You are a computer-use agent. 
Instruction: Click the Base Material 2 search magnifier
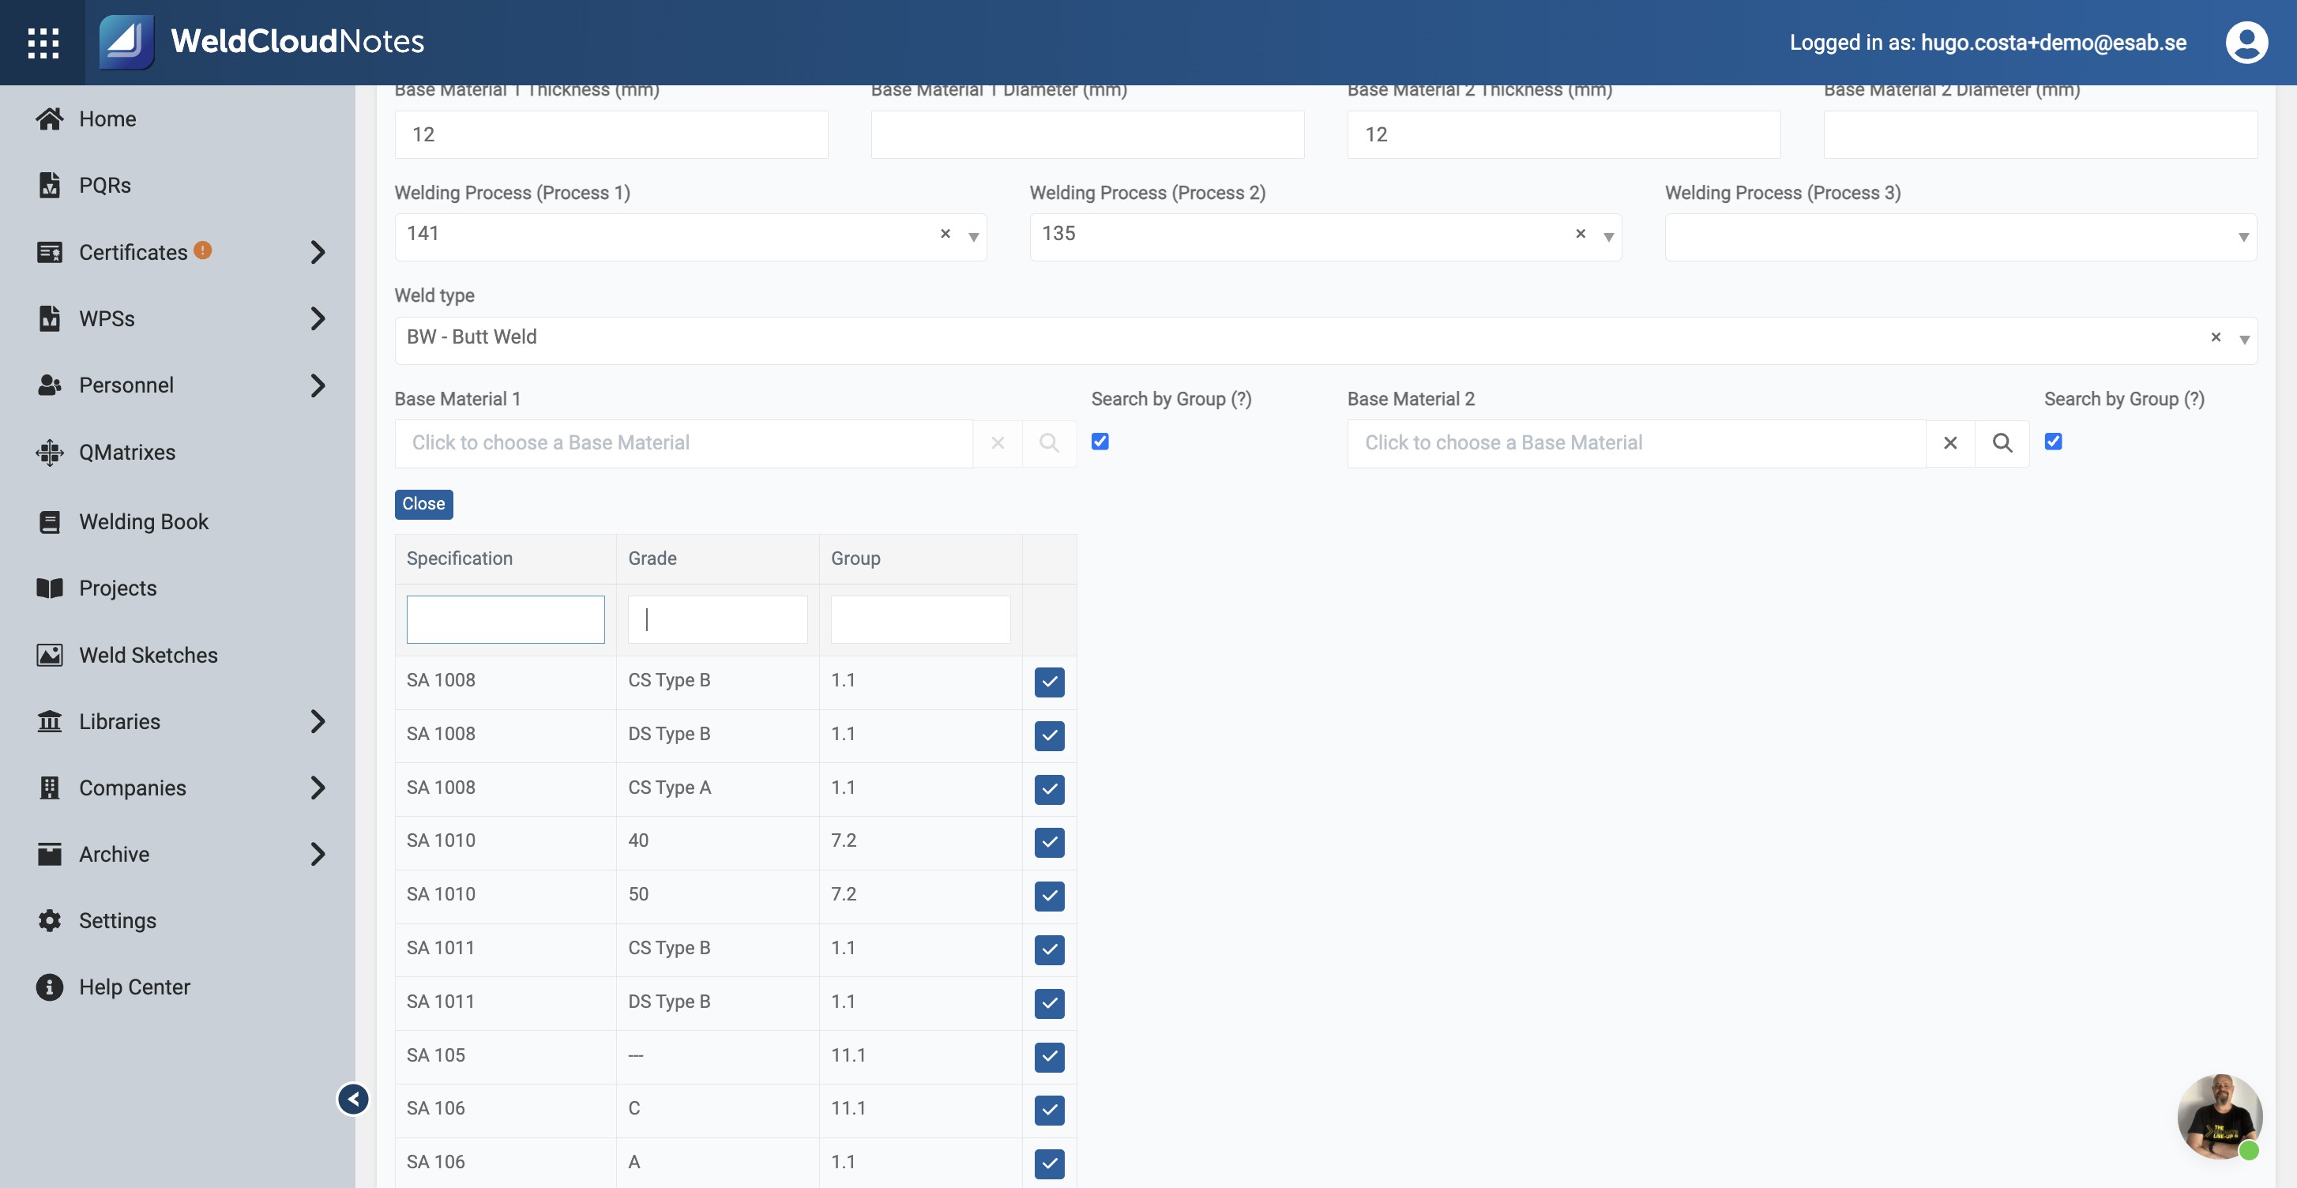point(2002,443)
